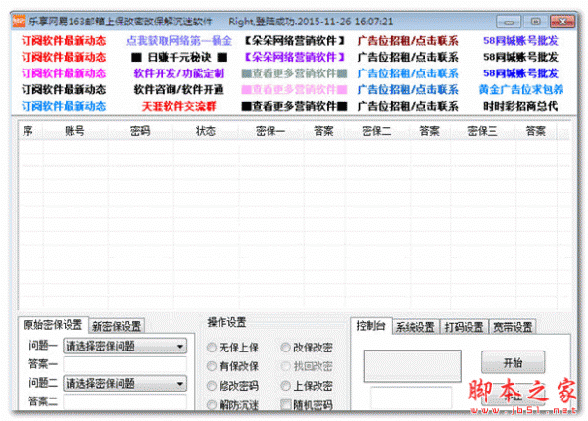Click into the 答案一 input field

(124, 364)
